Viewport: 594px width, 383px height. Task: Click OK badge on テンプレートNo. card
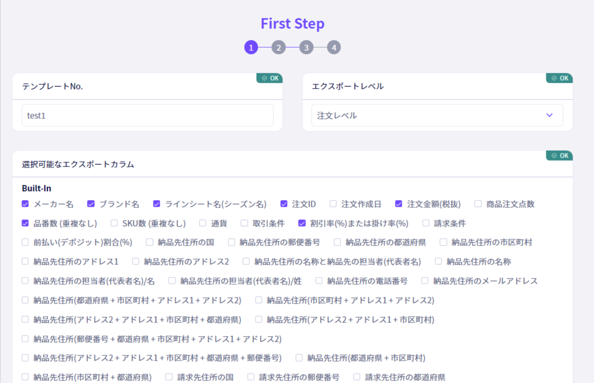click(x=270, y=78)
